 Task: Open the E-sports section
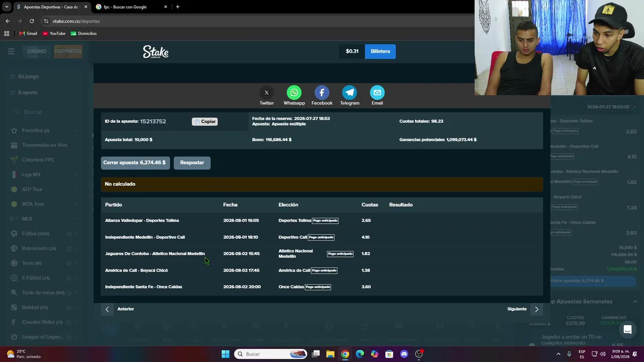pyautogui.click(x=28, y=93)
